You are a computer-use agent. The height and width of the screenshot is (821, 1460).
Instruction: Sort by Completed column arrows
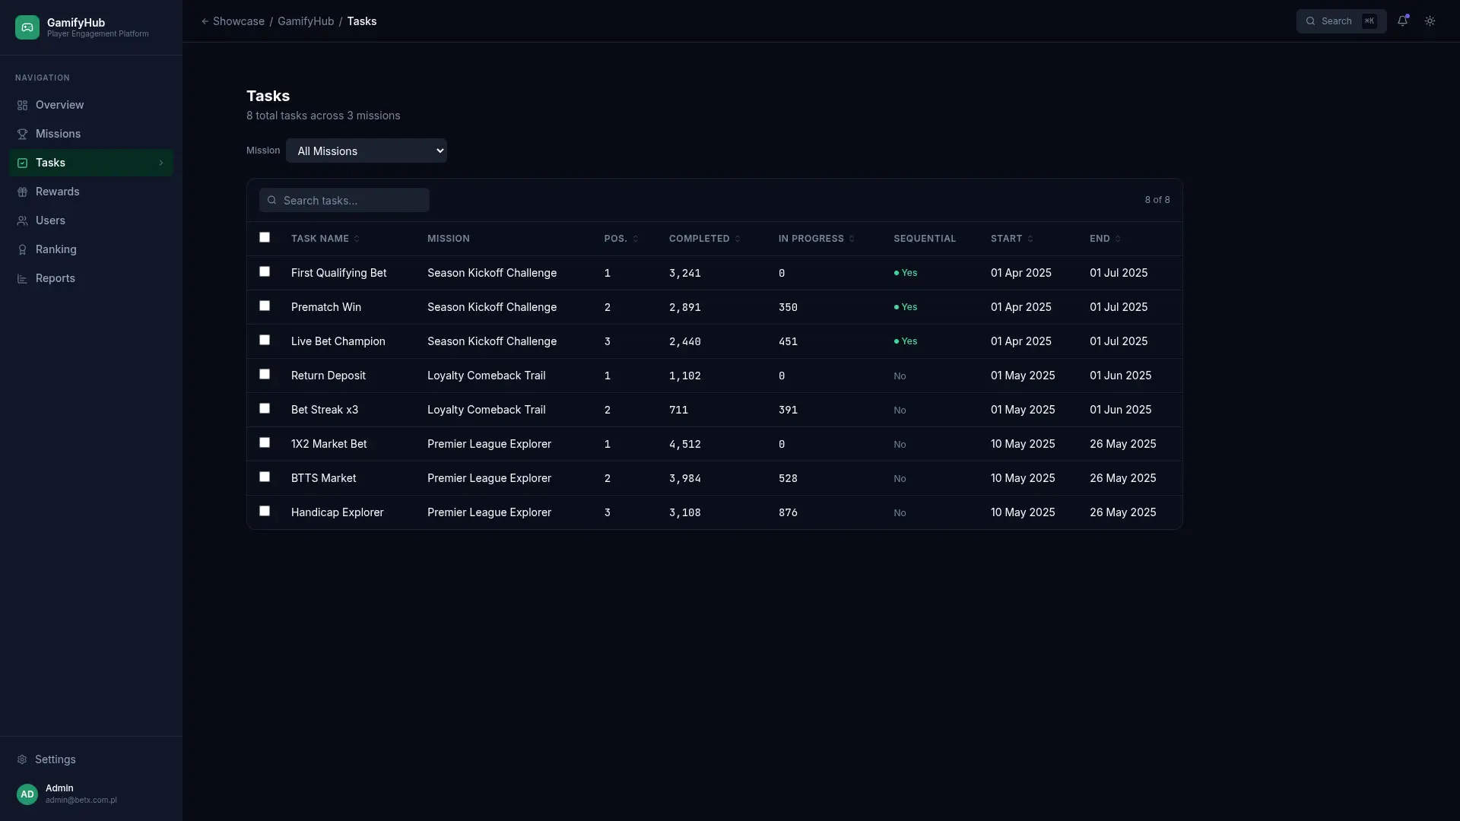pyautogui.click(x=738, y=239)
